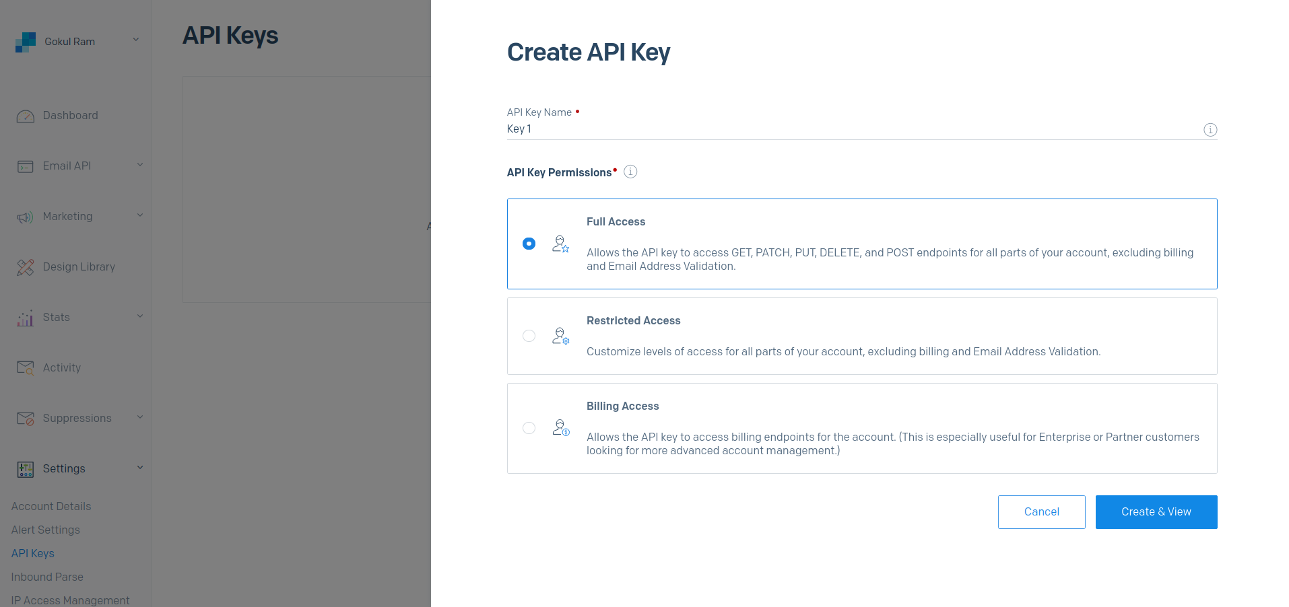Click the SendGrid logo icon
The image size is (1289, 607).
pos(26,42)
